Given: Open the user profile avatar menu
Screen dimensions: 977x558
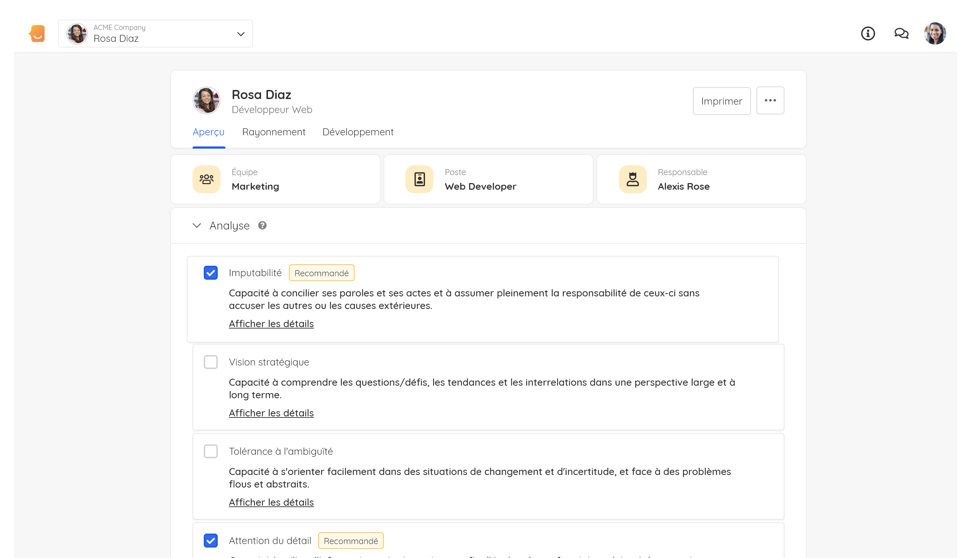Looking at the screenshot, I should [935, 34].
